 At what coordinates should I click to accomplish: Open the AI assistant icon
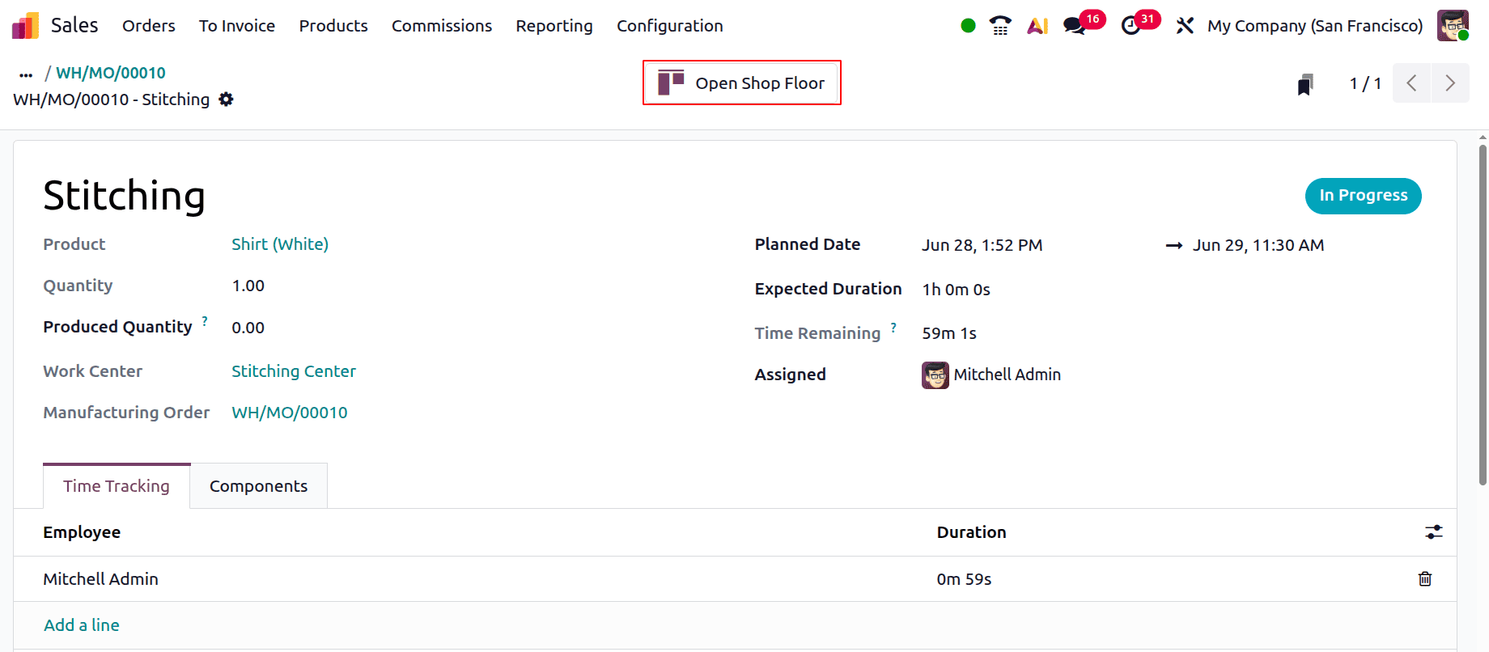[1037, 26]
